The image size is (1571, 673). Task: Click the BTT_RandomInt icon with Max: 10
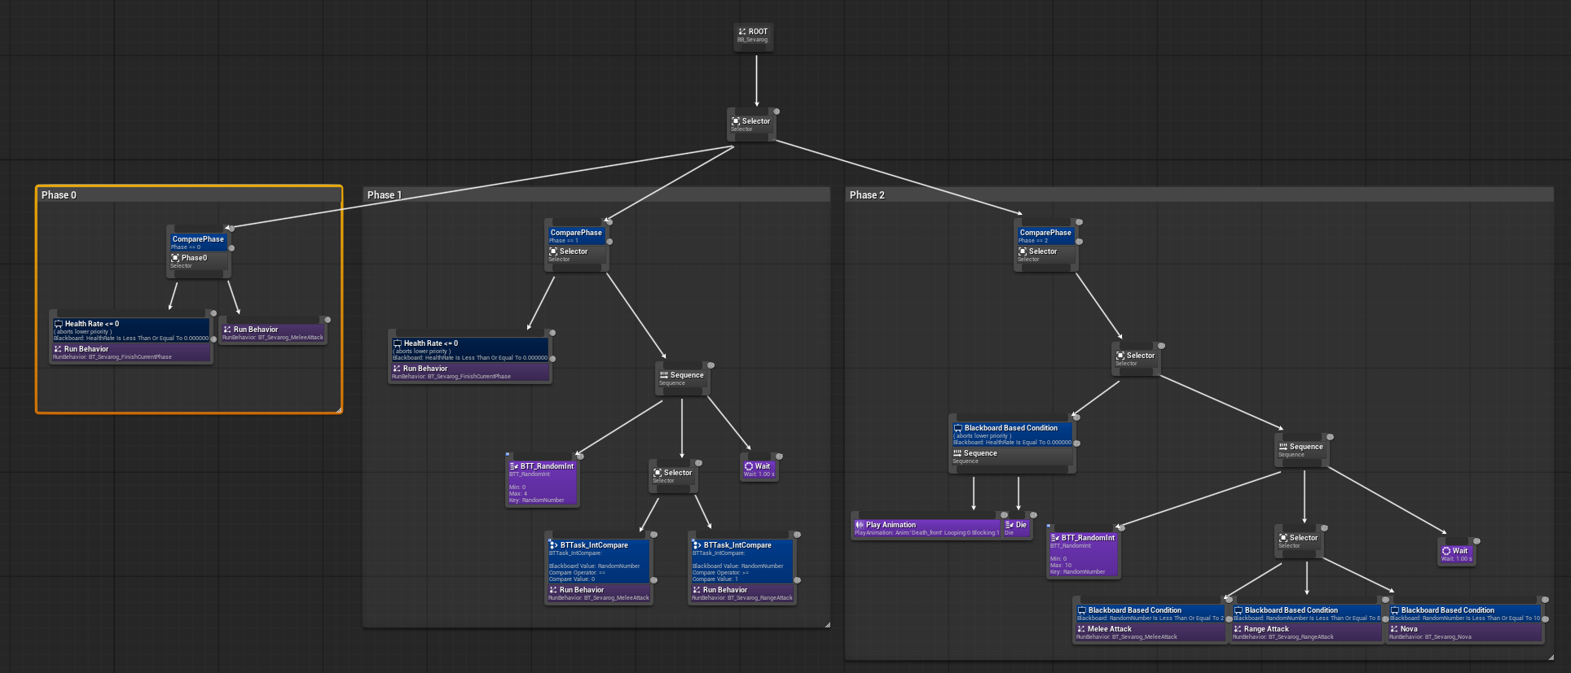pos(1055,538)
